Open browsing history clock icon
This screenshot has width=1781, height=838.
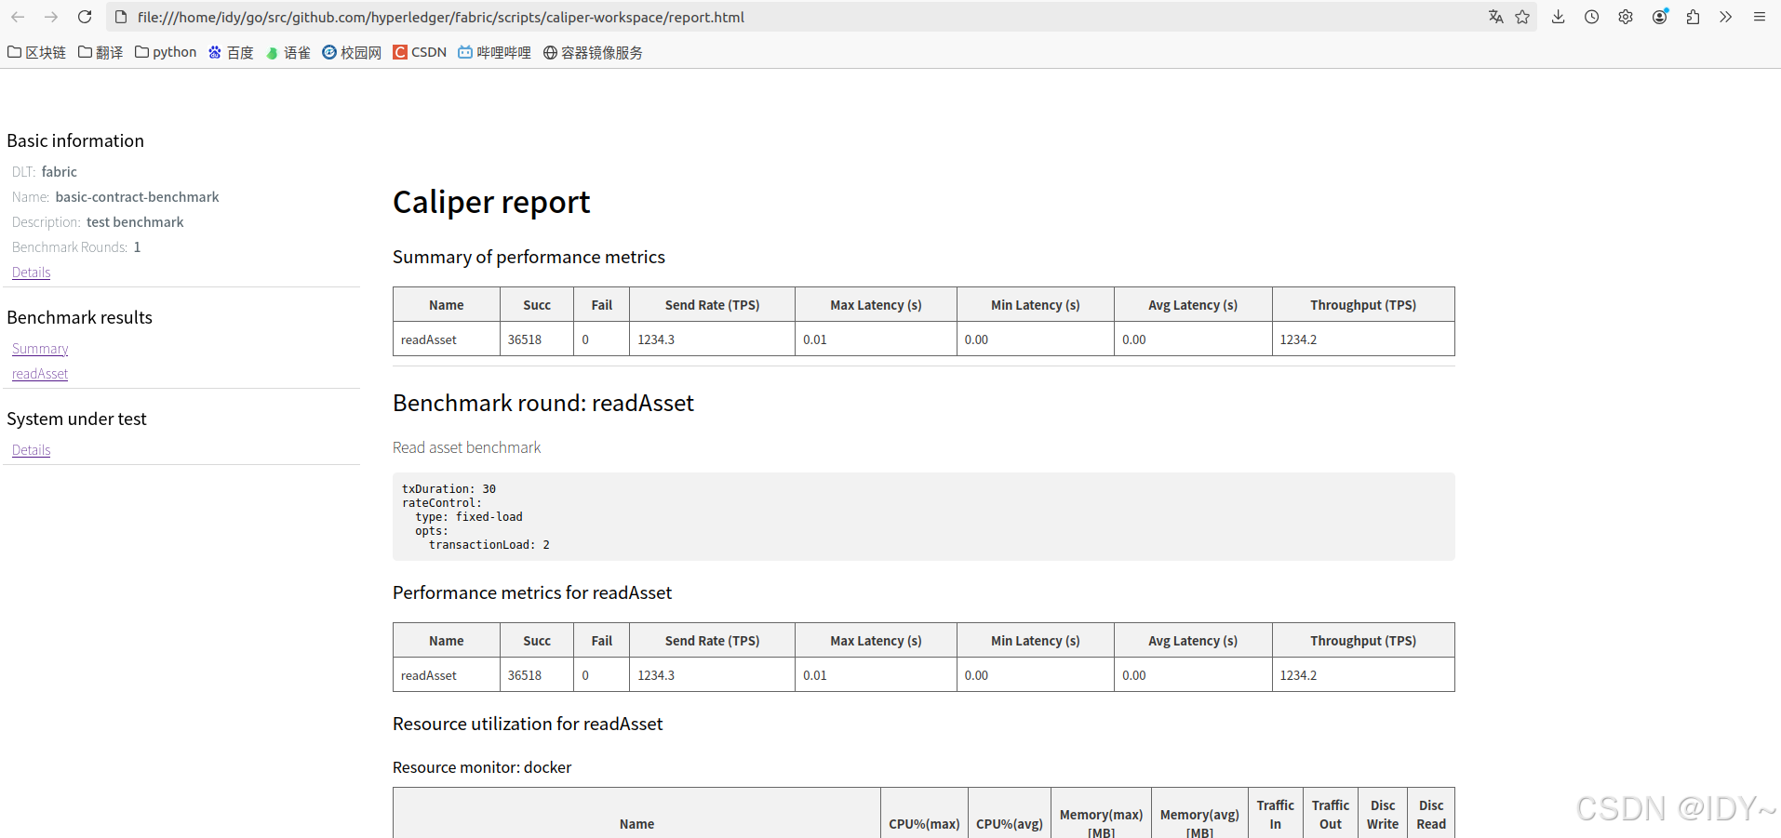click(x=1591, y=17)
